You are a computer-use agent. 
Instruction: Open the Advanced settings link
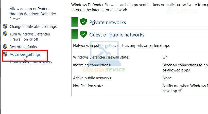25,54
